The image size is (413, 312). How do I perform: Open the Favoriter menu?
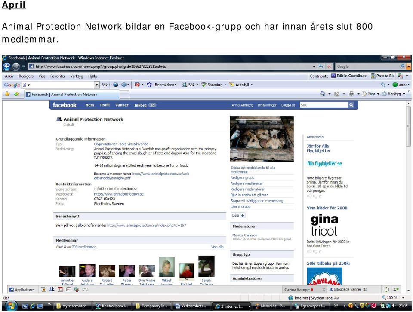(58, 76)
